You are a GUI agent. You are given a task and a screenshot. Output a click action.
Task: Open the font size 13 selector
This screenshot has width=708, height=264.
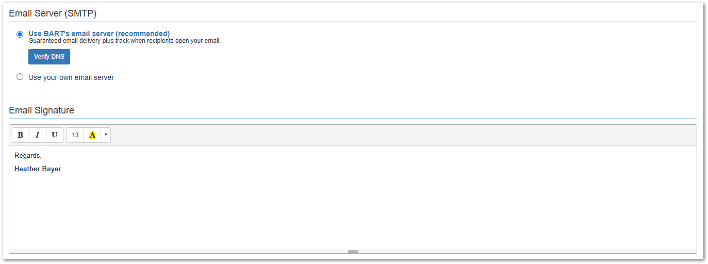tap(75, 135)
